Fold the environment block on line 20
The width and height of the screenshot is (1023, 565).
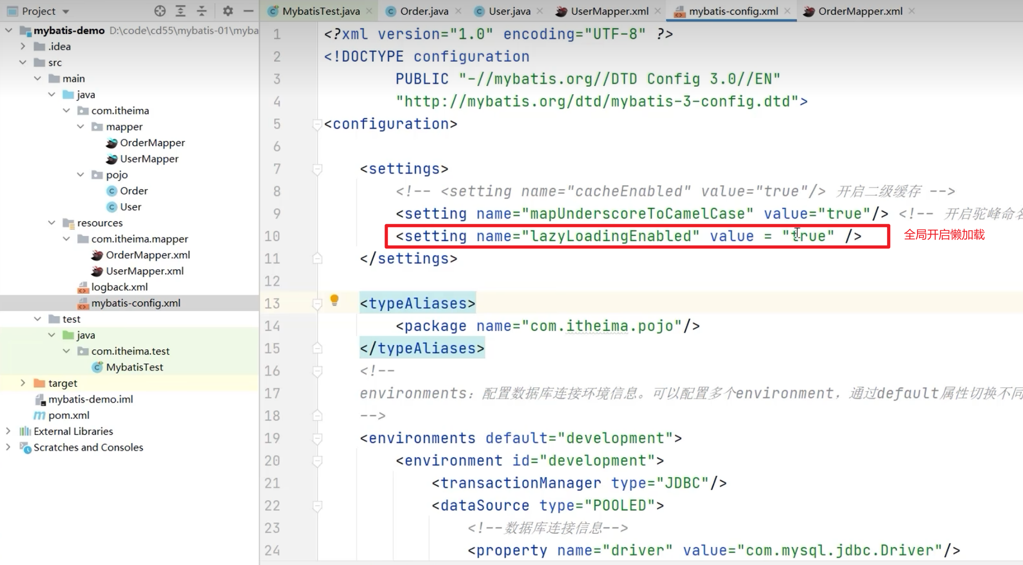(317, 461)
